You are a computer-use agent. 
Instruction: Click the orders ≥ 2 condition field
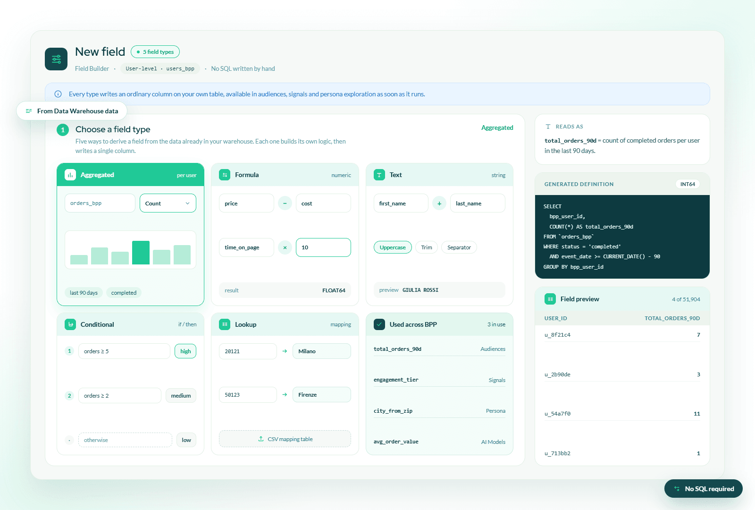tap(120, 396)
